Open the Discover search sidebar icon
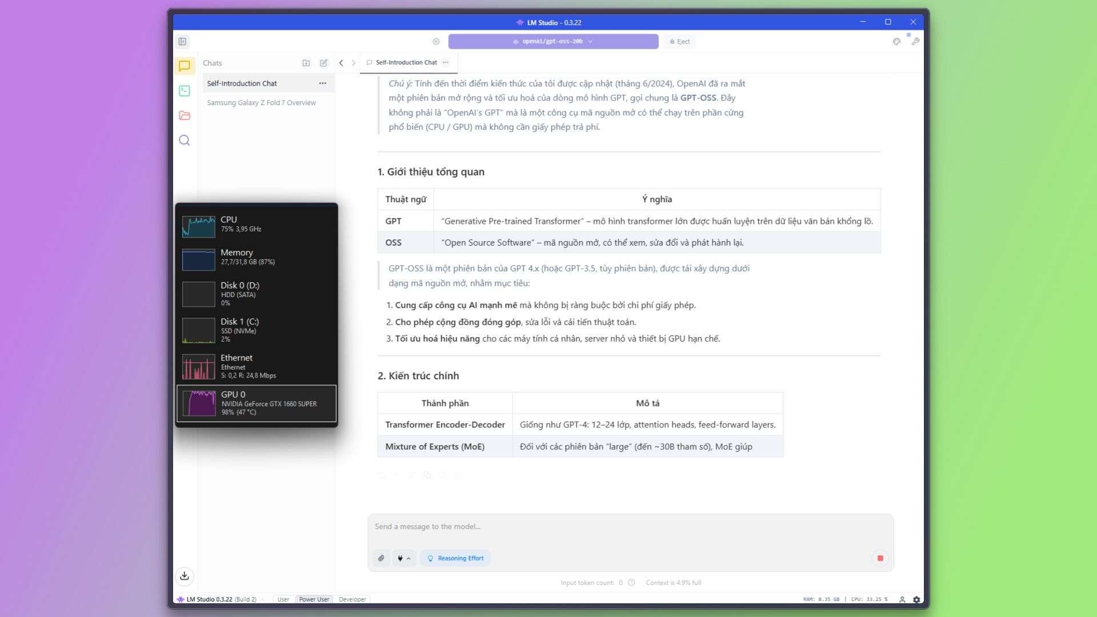The height and width of the screenshot is (617, 1097). coord(184,141)
